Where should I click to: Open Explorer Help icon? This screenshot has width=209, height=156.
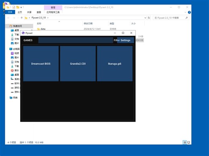click(x=189, y=12)
